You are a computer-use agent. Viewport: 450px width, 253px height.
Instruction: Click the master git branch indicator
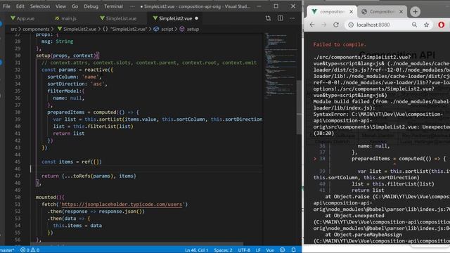tap(7, 250)
